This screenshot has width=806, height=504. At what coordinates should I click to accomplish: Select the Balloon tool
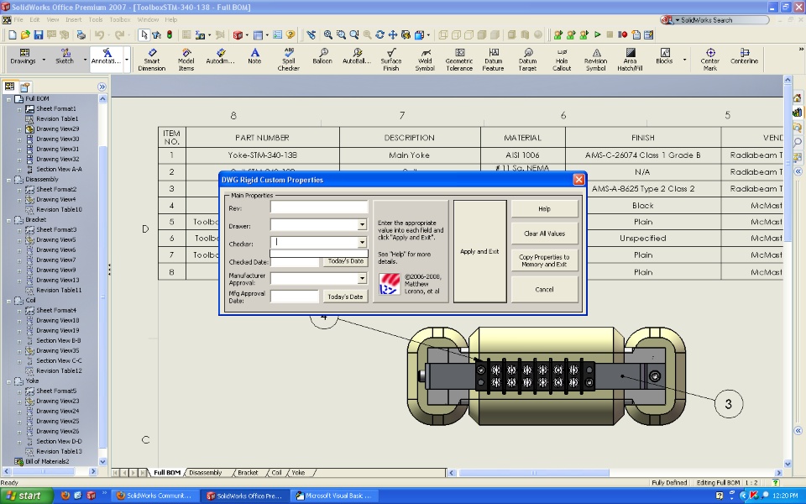tap(322, 56)
